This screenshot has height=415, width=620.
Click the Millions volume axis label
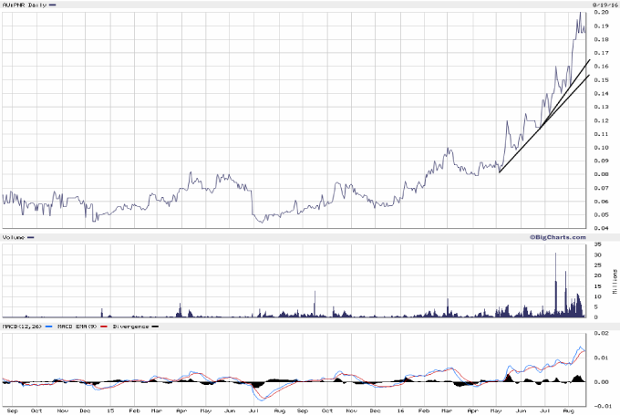614,281
